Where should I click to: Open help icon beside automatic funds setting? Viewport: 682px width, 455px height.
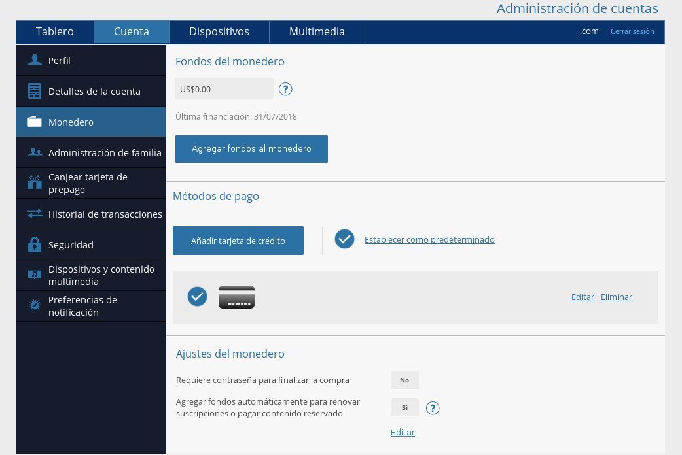coord(433,408)
